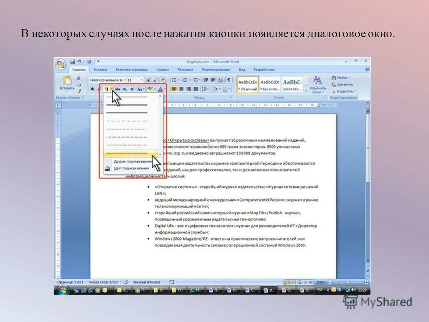Open the Windows Start orb
This screenshot has height=322, width=429.
[x=63, y=290]
